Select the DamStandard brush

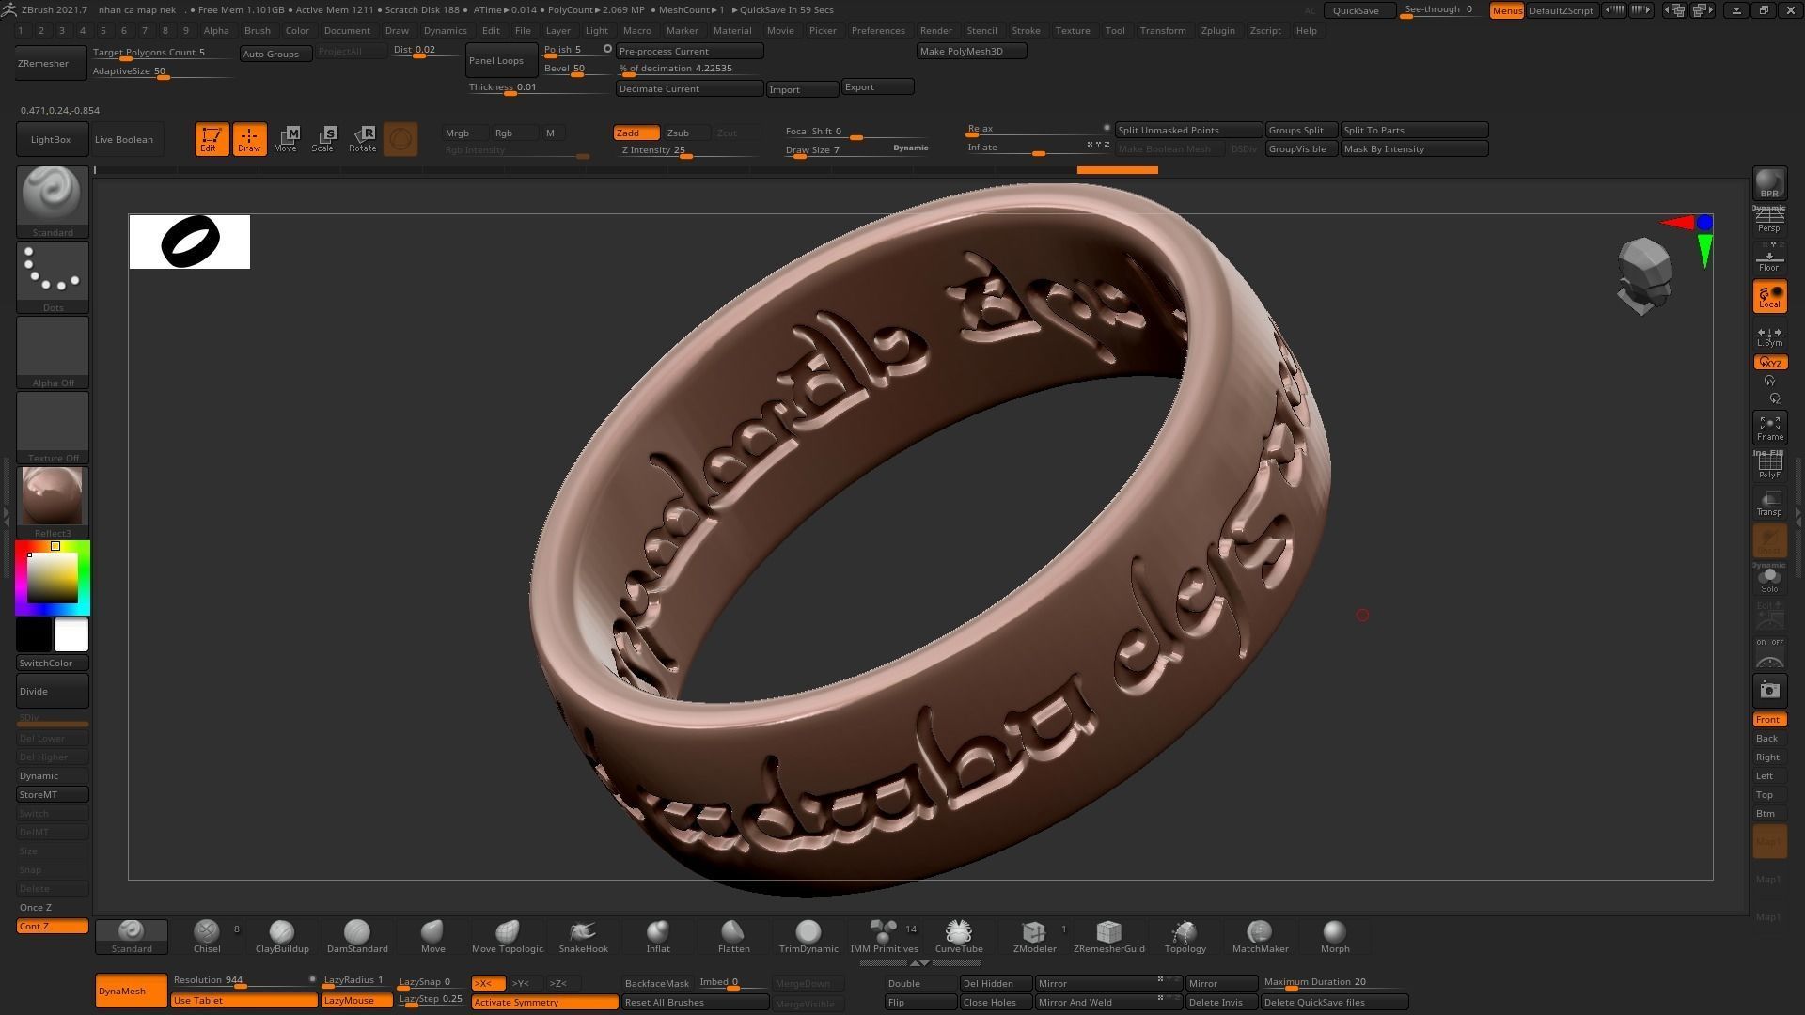(x=357, y=936)
